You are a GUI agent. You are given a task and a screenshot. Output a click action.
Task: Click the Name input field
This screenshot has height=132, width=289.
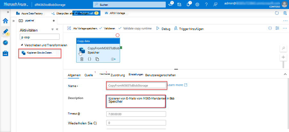136,85
